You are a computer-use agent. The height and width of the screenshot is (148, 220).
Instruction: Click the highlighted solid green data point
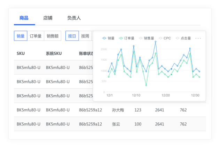(x=171, y=75)
